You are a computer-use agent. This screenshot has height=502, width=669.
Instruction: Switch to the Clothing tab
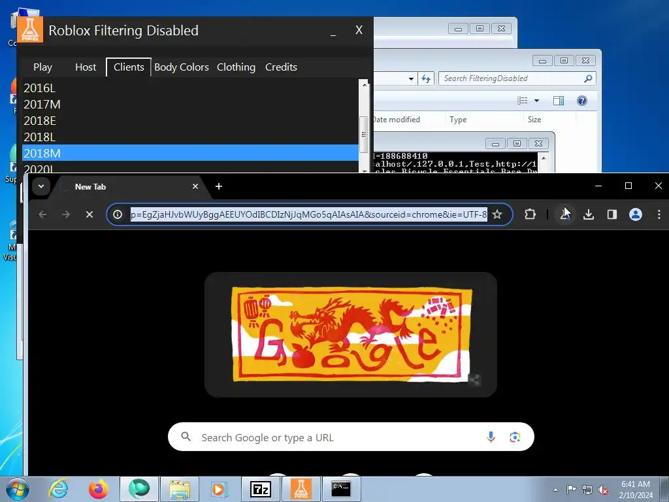point(236,67)
